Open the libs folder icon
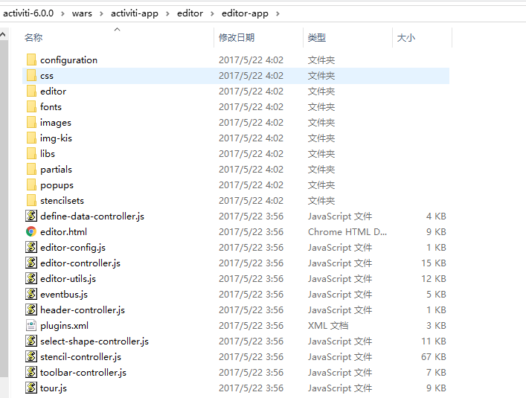The width and height of the screenshot is (526, 398). pyautogui.click(x=31, y=153)
